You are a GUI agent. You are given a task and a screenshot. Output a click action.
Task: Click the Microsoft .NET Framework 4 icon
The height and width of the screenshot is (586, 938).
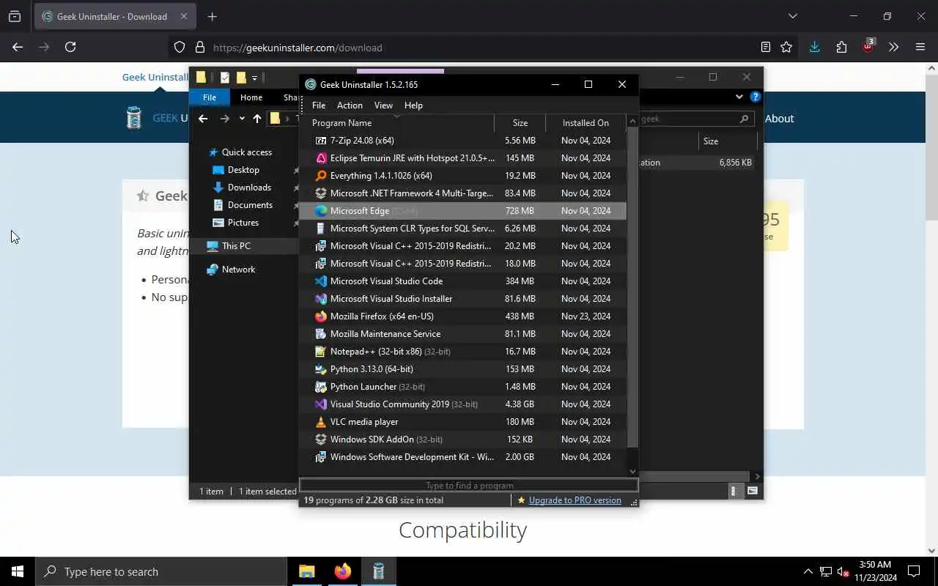pyautogui.click(x=321, y=193)
